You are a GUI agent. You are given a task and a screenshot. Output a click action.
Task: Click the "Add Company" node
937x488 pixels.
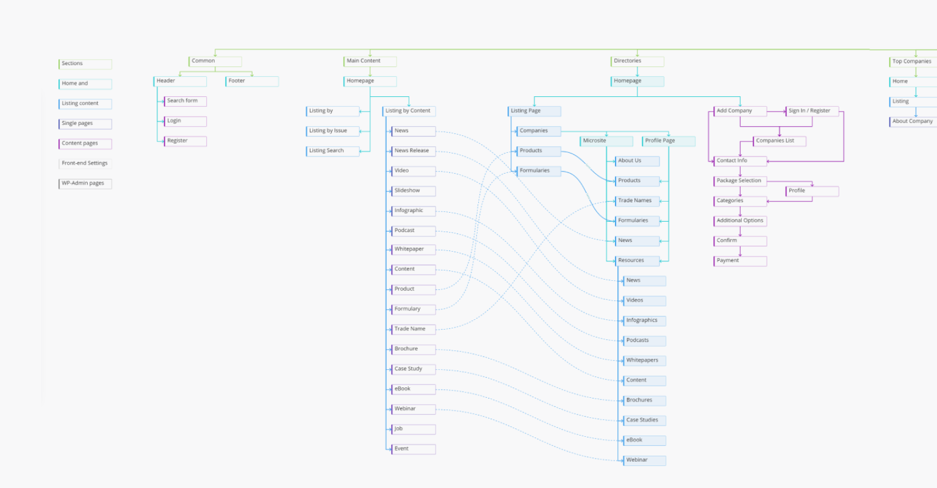741,111
